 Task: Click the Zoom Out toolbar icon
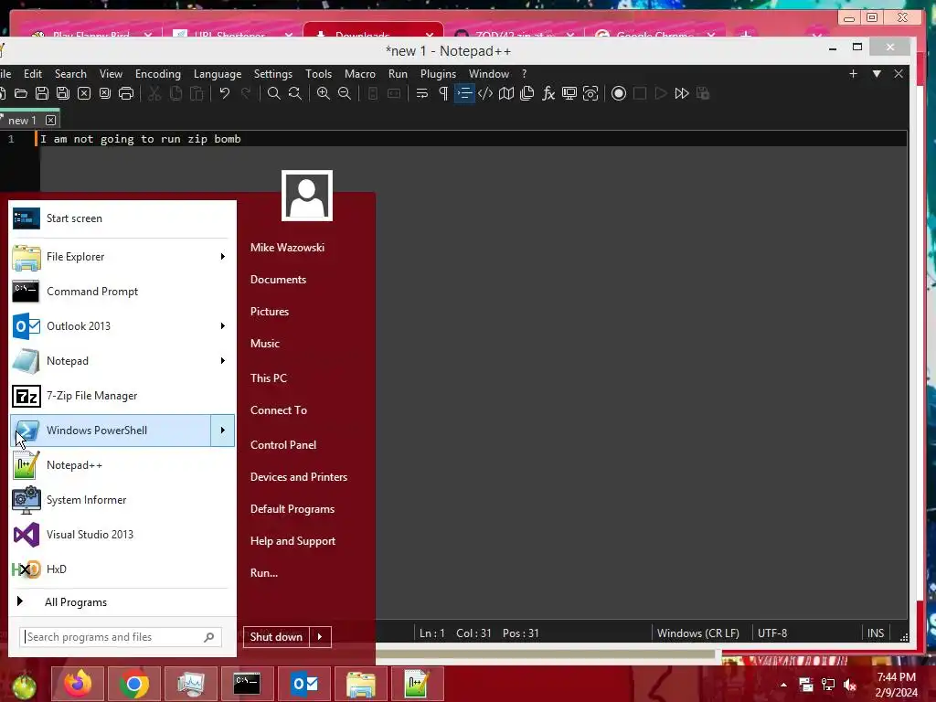[345, 93]
